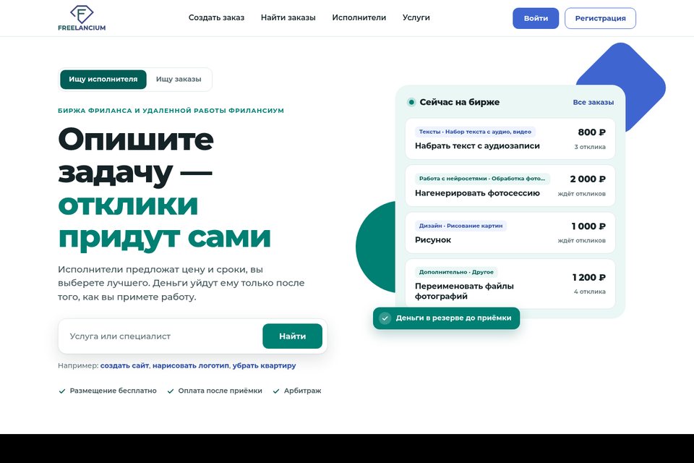The height and width of the screenshot is (463, 694).
Task: Open the Найти заказы menu item
Action: click(x=288, y=17)
